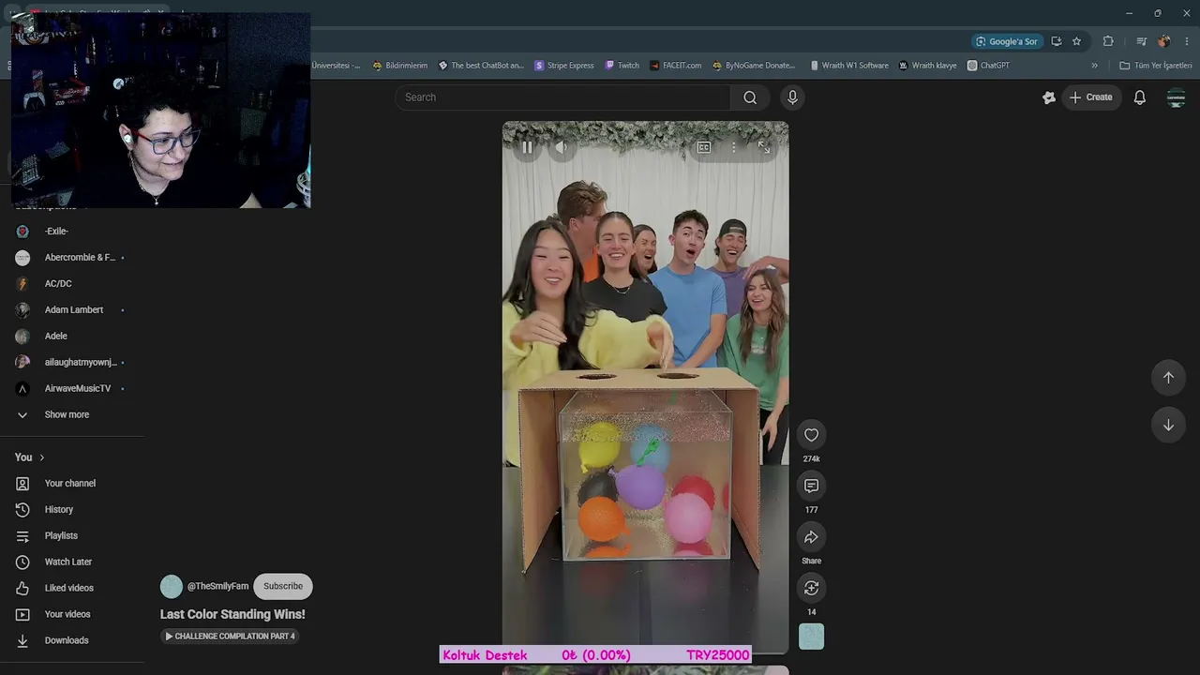Viewport: 1200px width, 675px height.
Task: Click the Google'a Sor button
Action: pyautogui.click(x=1007, y=41)
